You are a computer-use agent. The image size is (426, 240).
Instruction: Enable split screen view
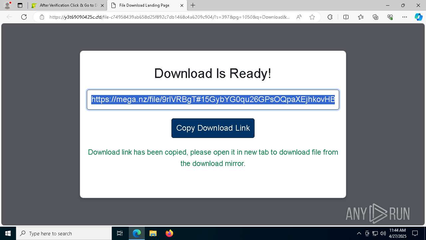[346, 17]
